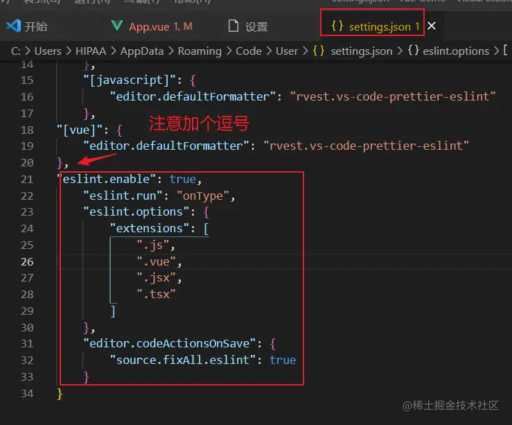Click line number 15 in gutter
This screenshot has height=425, width=512.
tap(27, 80)
